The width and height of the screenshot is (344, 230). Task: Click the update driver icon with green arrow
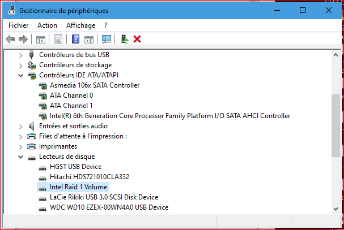[x=125, y=39]
